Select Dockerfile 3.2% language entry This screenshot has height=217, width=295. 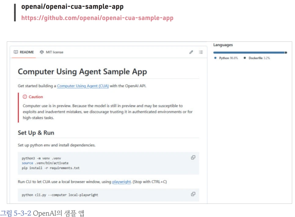[x=257, y=58]
